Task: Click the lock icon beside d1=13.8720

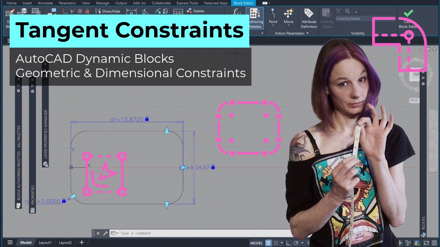Action: 147,119
